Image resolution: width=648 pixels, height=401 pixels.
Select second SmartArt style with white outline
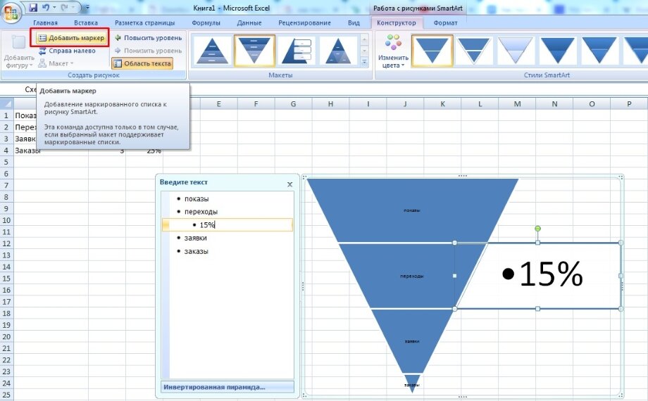click(474, 51)
